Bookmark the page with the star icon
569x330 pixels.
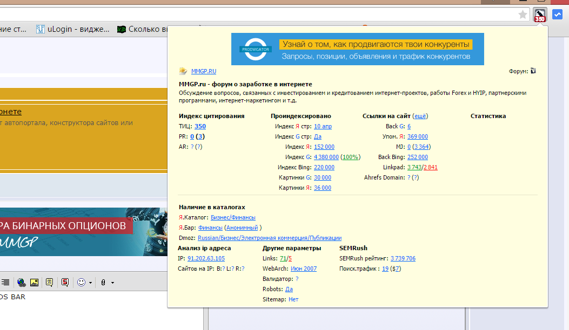tap(523, 15)
